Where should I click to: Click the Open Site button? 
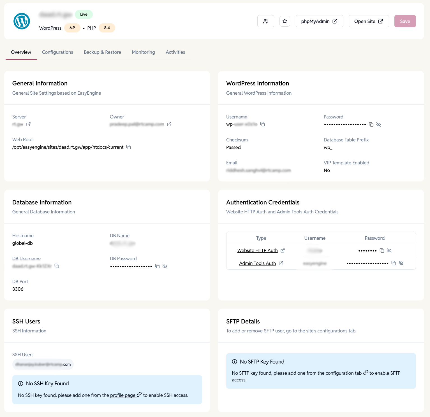point(368,21)
